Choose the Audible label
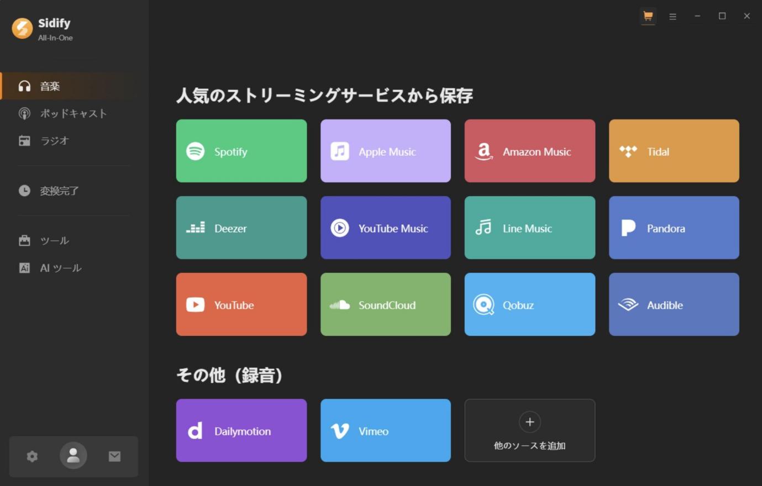 [665, 305]
